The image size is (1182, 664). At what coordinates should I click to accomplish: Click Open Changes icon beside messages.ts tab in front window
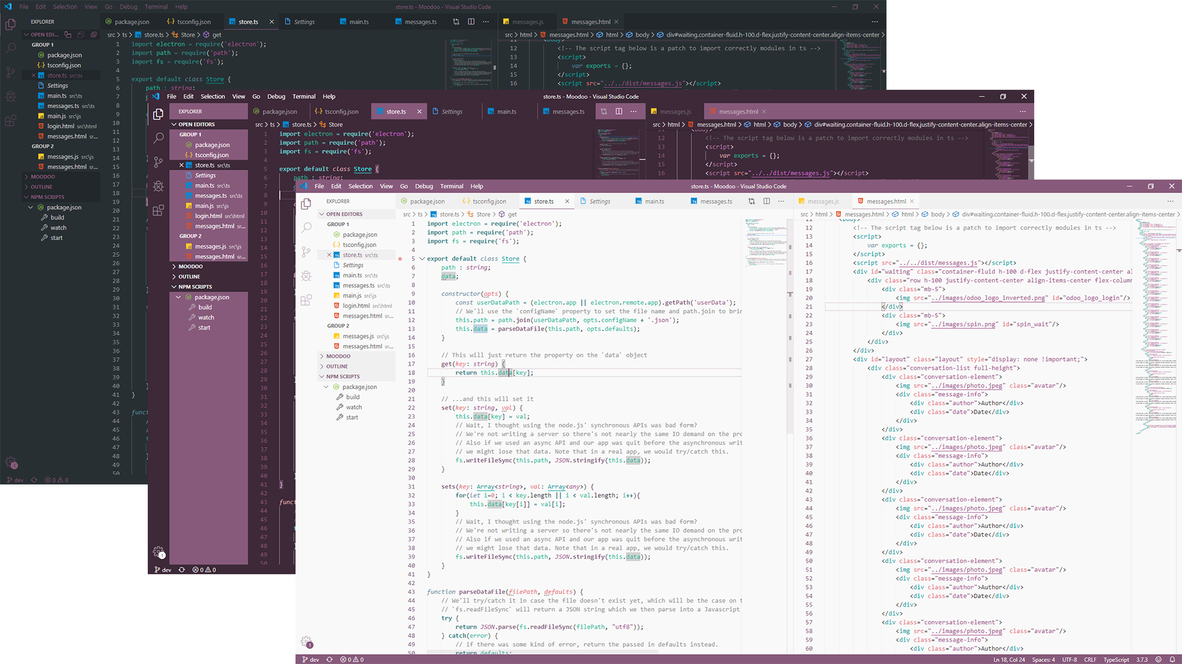click(x=751, y=201)
